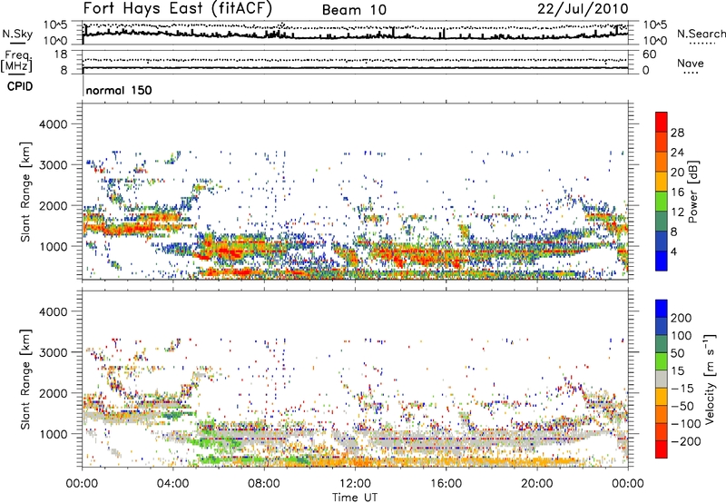
Task: Pick the light green 12–16 dB power segment
Action: pos(662,202)
